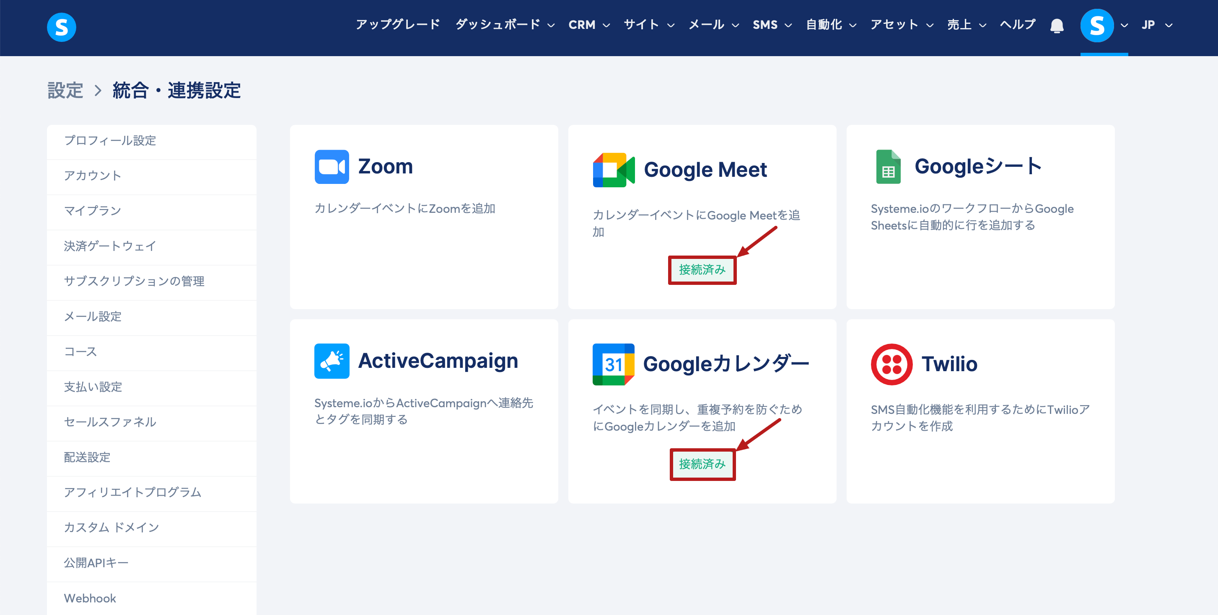This screenshot has height=615, width=1218.
Task: Select プロフィール設定 in the sidebar
Action: tap(110, 140)
